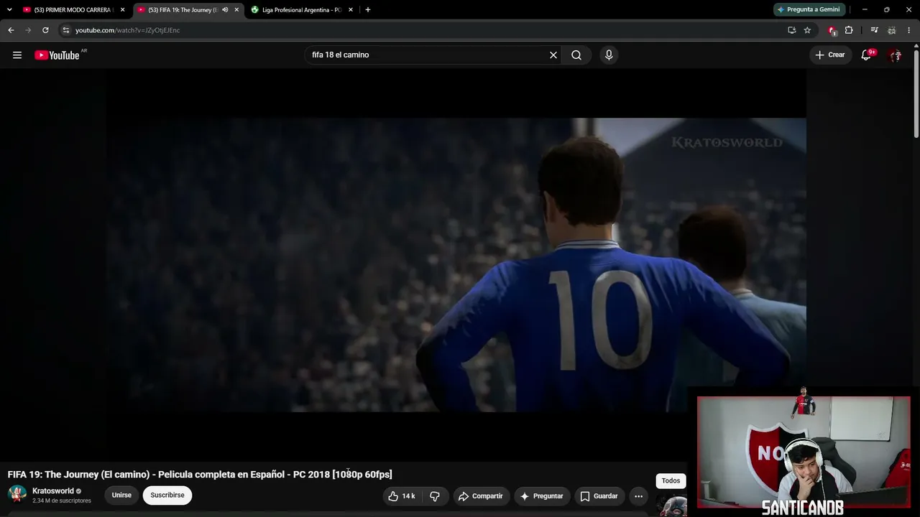920x517 pixels.
Task: Open Pregunta a Gemini
Action: tap(809, 10)
